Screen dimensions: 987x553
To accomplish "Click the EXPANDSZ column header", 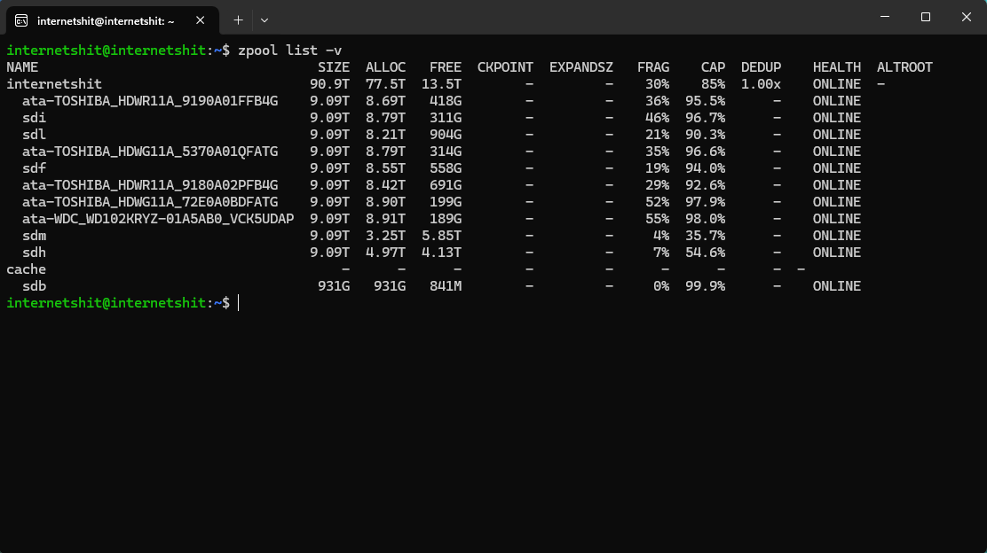I will click(x=581, y=67).
